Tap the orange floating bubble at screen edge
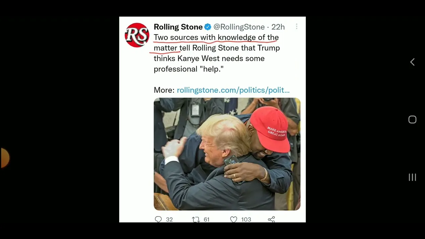 coord(5,158)
